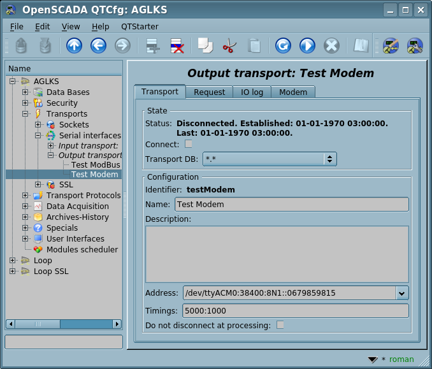The image size is (432, 369).
Task: Click the status bar down-arrow indicator
Action: [373, 359]
